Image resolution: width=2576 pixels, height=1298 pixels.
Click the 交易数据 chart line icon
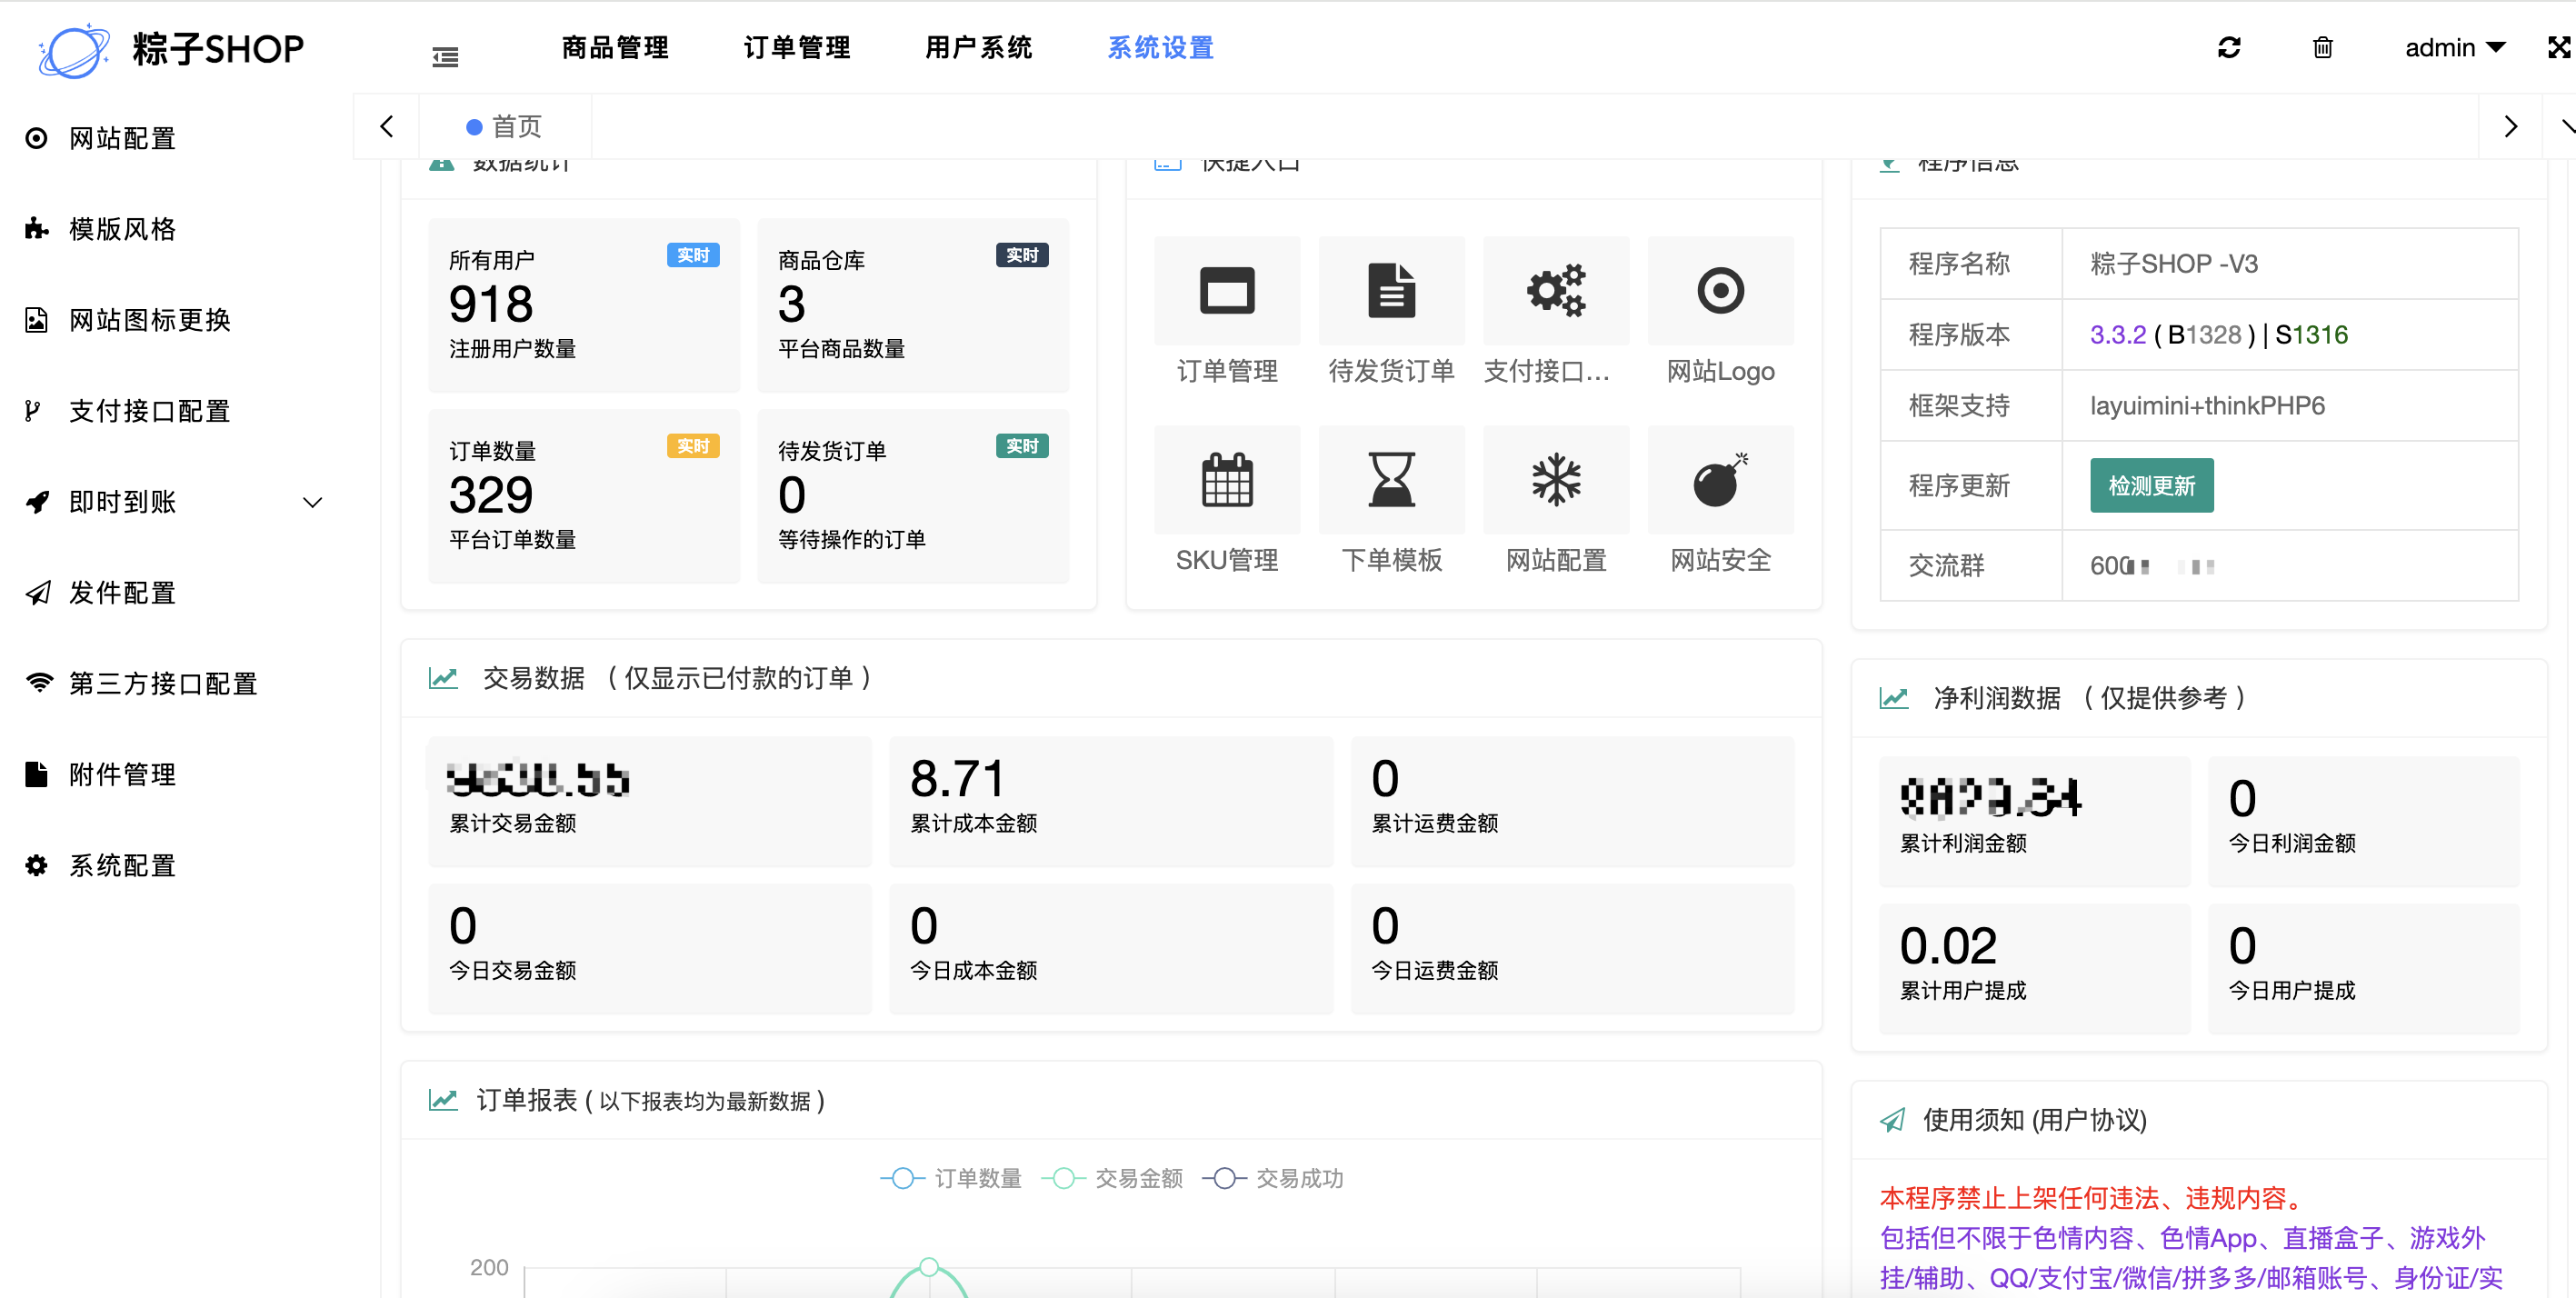coord(443,678)
